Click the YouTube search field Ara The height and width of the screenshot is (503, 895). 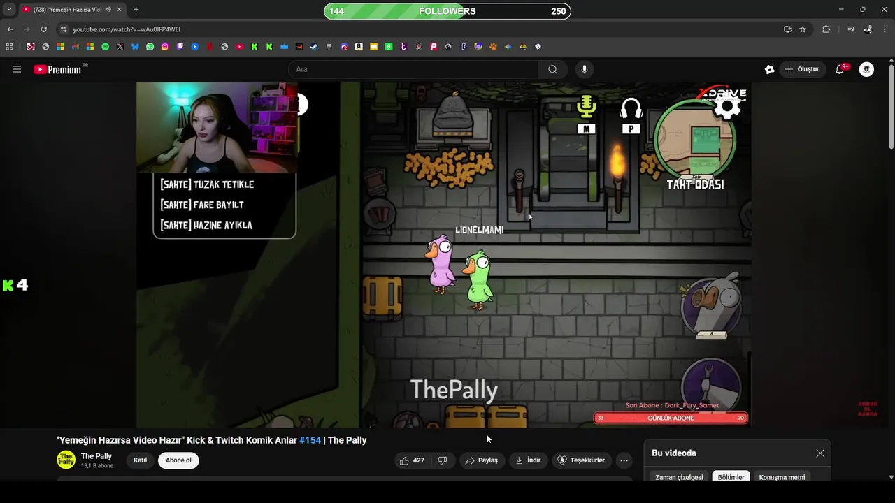coord(413,69)
